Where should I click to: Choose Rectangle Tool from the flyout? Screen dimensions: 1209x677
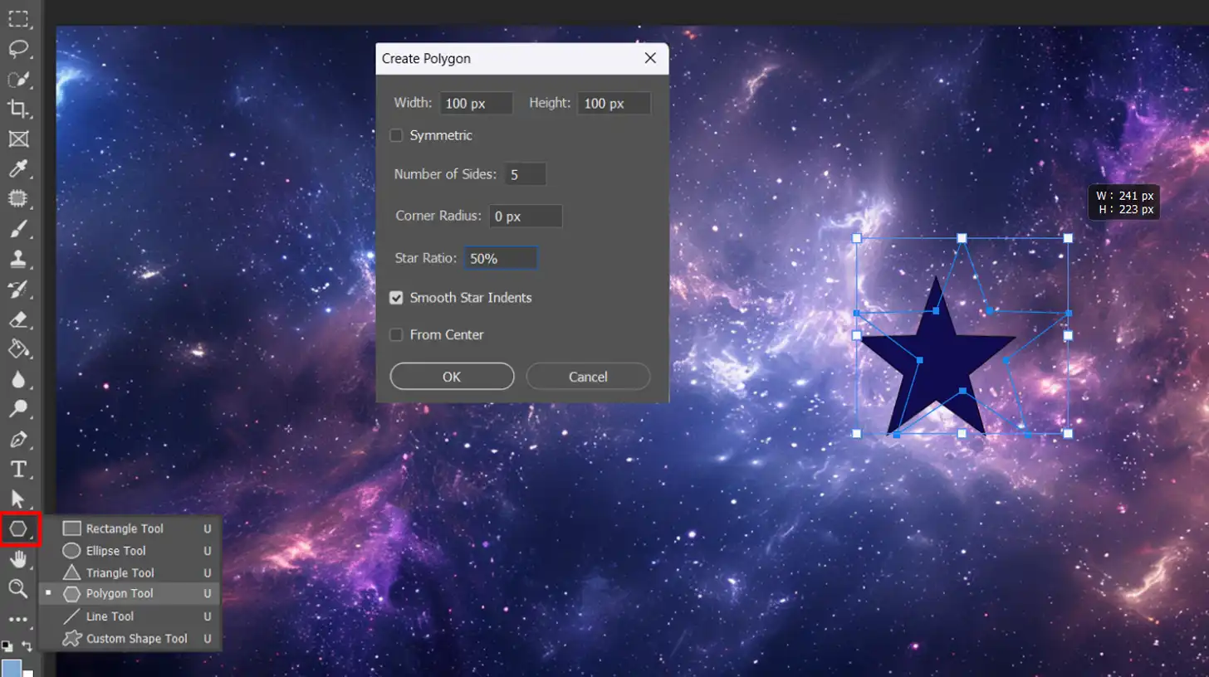[130, 528]
